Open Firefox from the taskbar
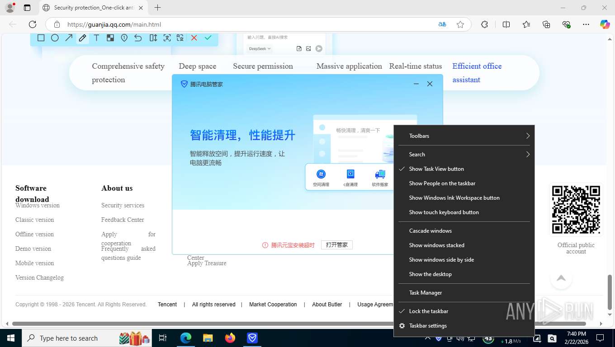 (230, 338)
